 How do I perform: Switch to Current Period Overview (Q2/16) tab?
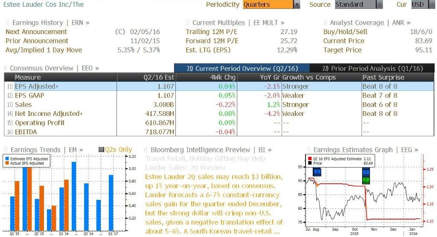pos(242,68)
